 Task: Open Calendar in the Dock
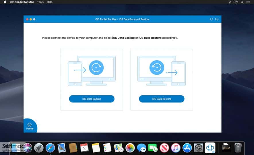(x=84, y=148)
